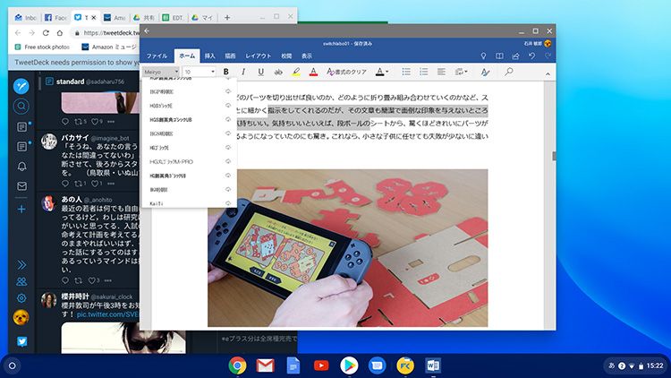Viewport: 671px width, 378px height.
Task: Click the Share icon in Word
Action: 515,56
